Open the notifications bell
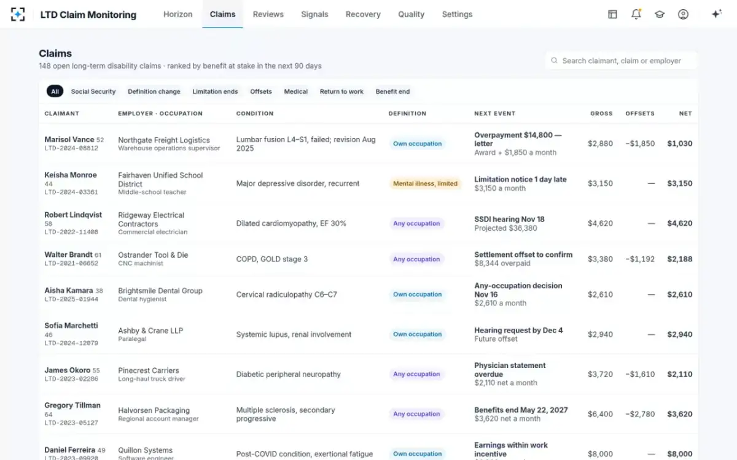 pos(636,14)
